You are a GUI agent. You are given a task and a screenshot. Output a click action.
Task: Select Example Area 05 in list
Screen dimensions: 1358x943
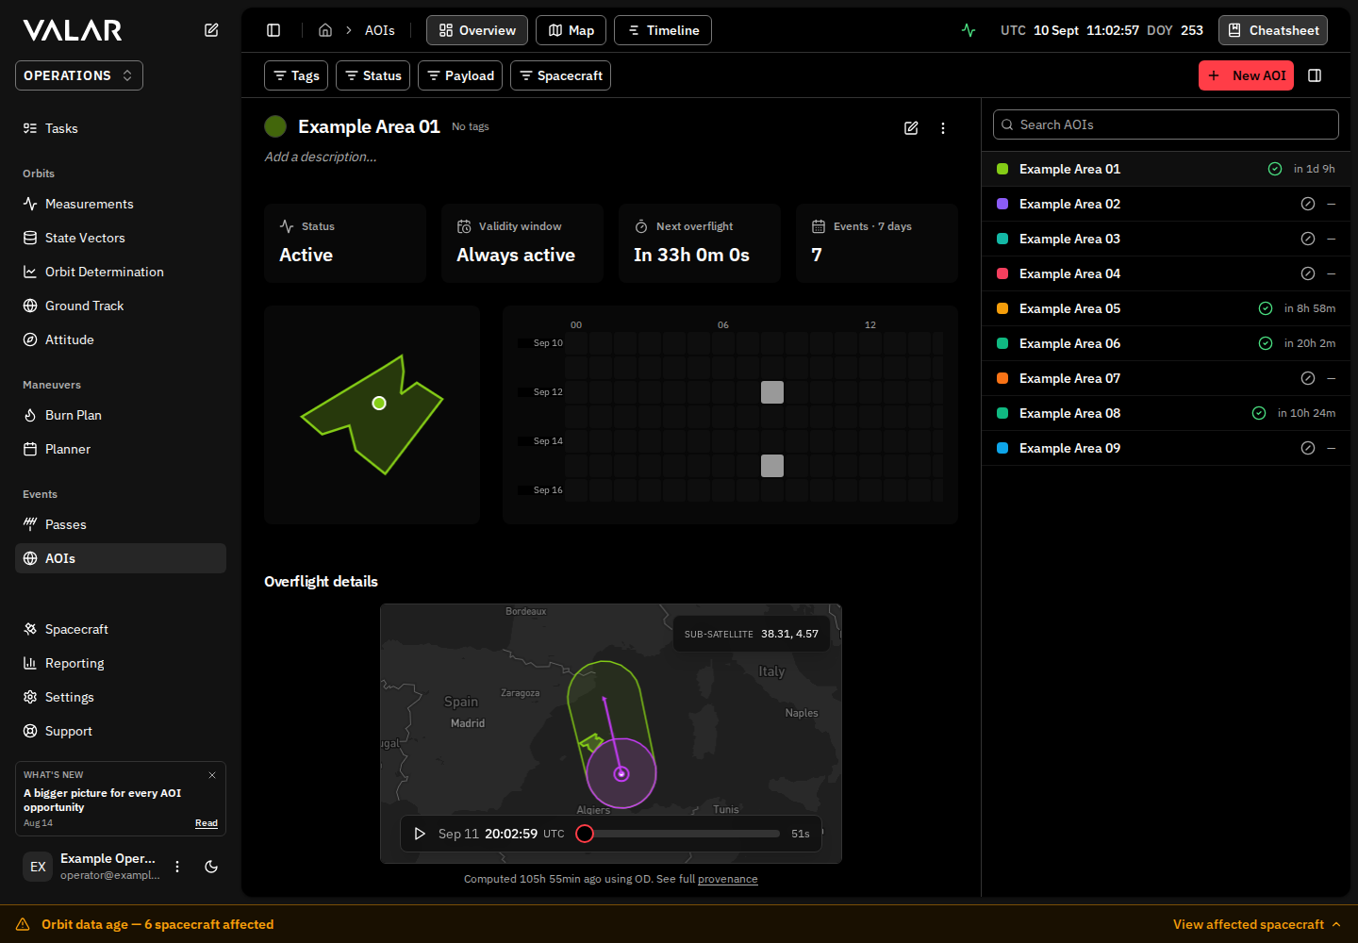coord(1166,308)
